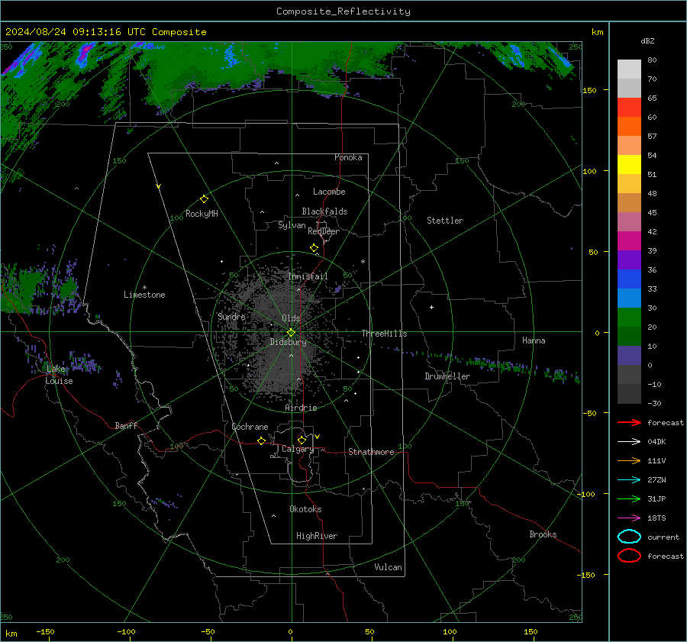Click the Brooks city label
The width and height of the screenshot is (687, 642).
(x=543, y=534)
